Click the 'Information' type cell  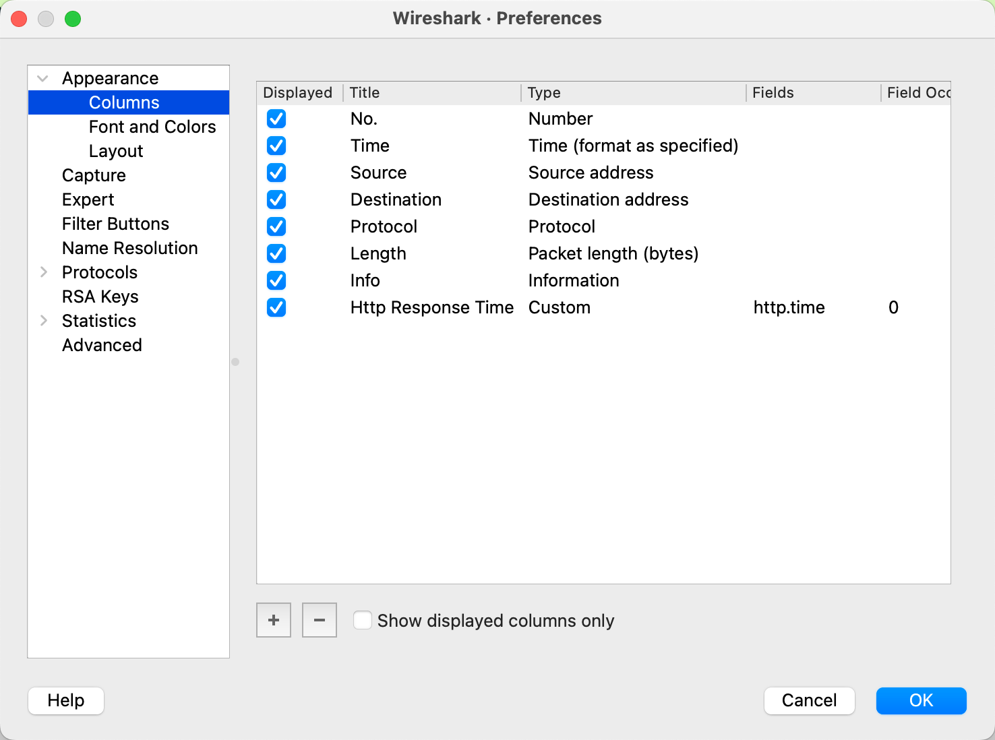tap(574, 280)
